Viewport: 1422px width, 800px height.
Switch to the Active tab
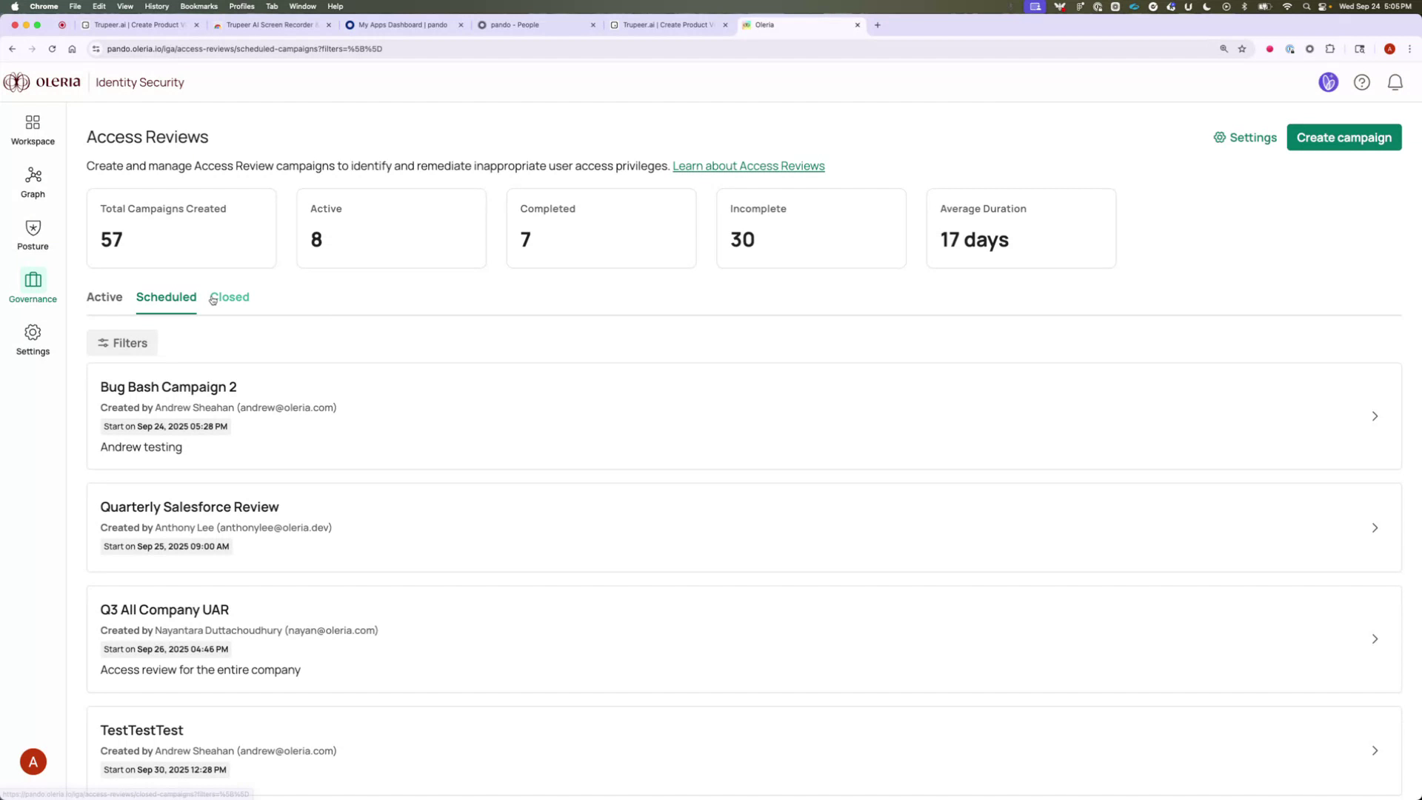pyautogui.click(x=104, y=297)
